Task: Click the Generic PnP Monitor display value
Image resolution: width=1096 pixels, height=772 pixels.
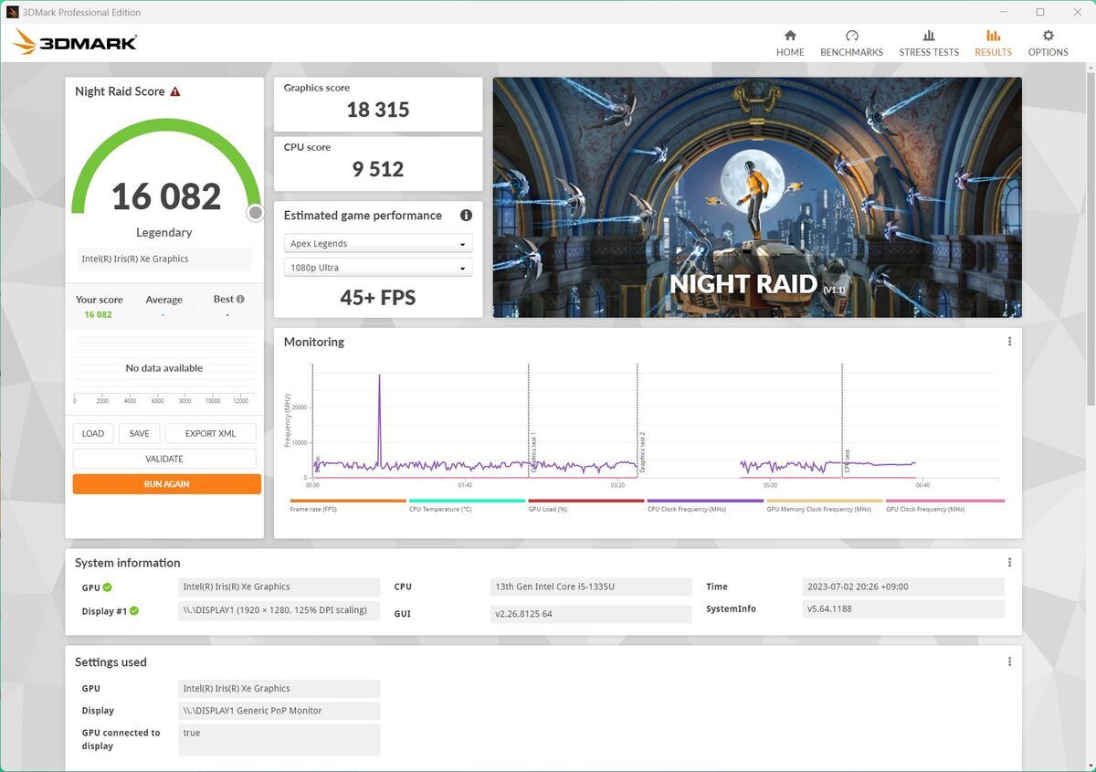Action: (x=279, y=711)
